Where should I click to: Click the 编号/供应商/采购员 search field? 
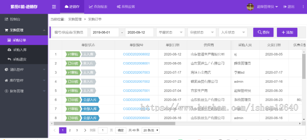tap(70, 32)
